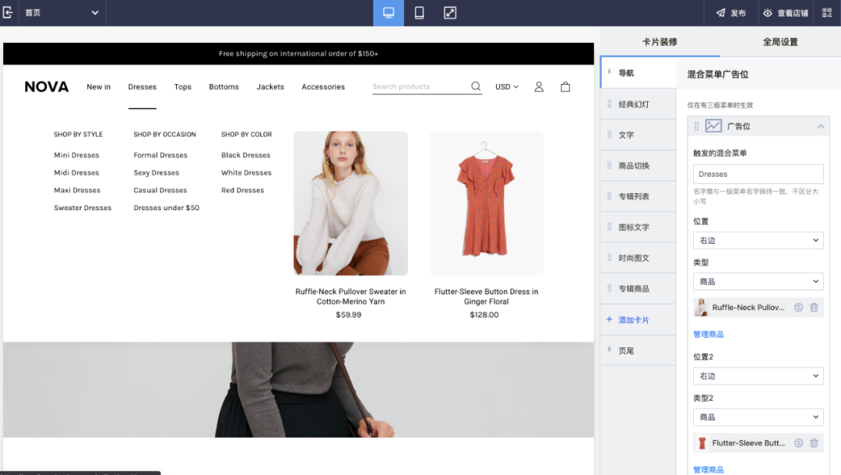Open the New in menu item
The height and width of the screenshot is (475, 841).
pos(99,87)
